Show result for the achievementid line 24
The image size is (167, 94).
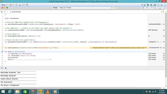(164, 48)
